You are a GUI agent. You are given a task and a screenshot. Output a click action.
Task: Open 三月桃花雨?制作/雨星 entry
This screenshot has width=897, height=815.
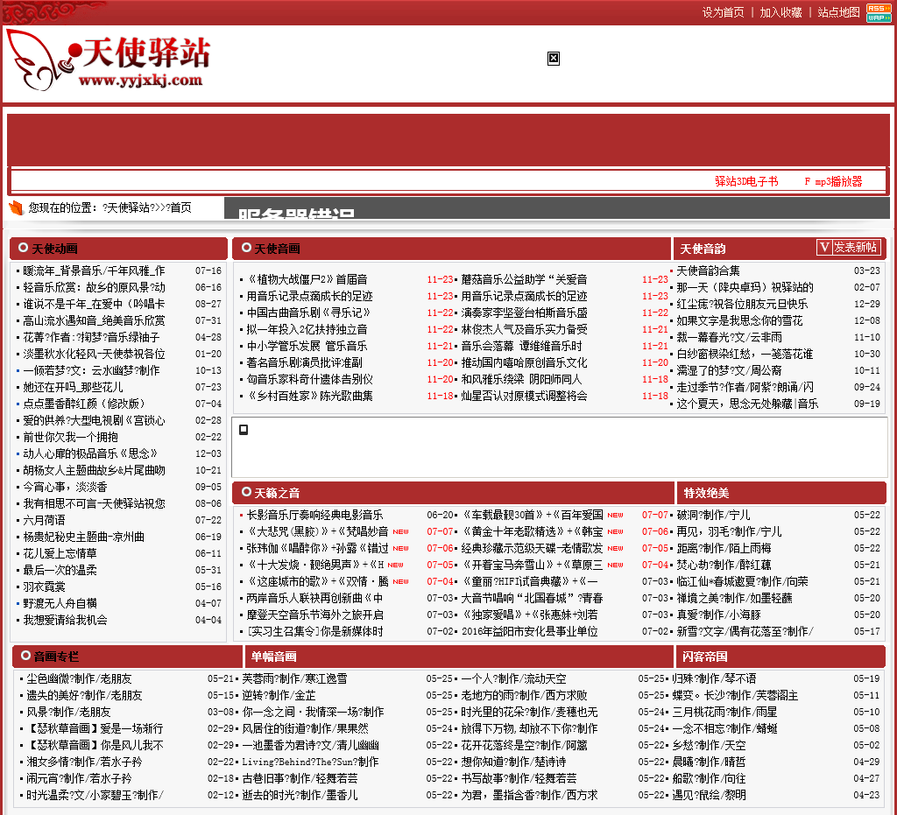tap(724, 712)
